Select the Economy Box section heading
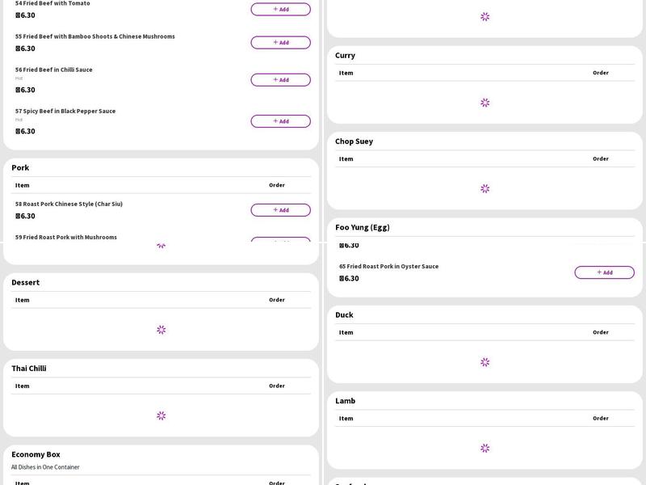This screenshot has height=485, width=646. tap(36, 454)
